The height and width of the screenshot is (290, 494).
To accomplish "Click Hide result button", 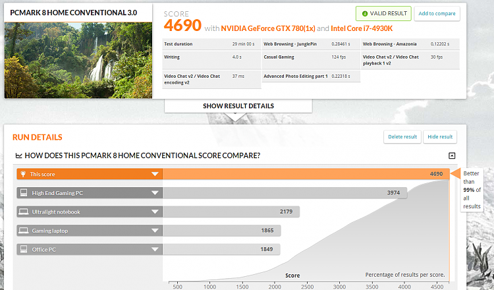I will tap(440, 137).
